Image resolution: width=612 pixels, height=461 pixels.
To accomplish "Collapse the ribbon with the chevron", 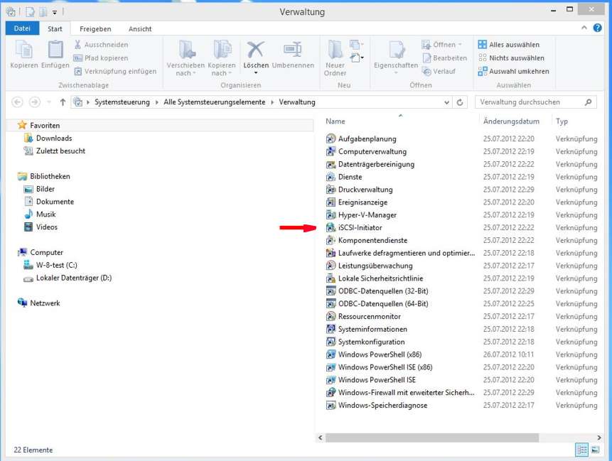I will point(584,28).
